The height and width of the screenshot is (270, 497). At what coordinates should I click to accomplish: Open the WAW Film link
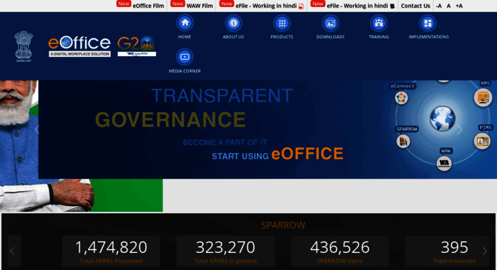click(200, 6)
